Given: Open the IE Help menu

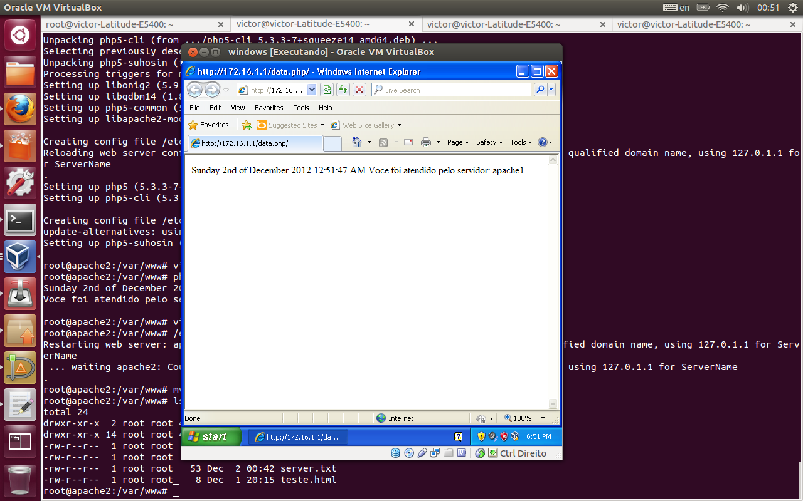Looking at the screenshot, I should tap(325, 108).
